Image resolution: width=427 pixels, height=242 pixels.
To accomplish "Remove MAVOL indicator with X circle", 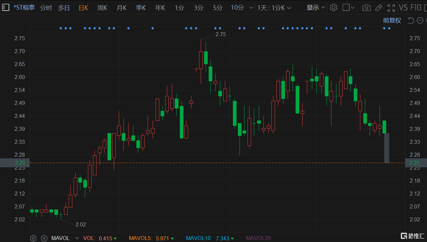I will tap(44, 238).
